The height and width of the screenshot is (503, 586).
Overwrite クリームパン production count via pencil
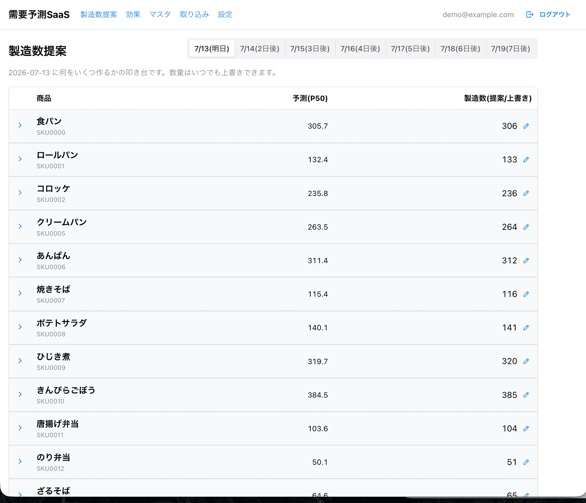526,227
